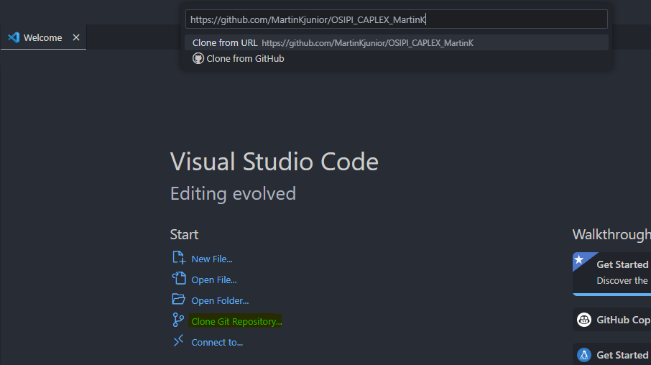Click the New File icon under Start
The width and height of the screenshot is (651, 365).
point(178,258)
